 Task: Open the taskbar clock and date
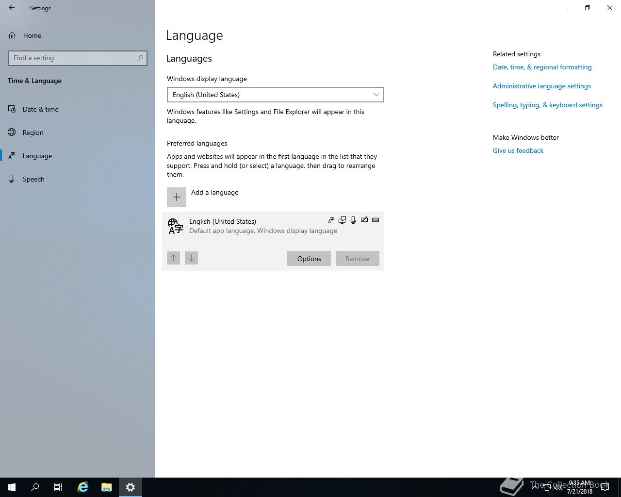pyautogui.click(x=580, y=487)
